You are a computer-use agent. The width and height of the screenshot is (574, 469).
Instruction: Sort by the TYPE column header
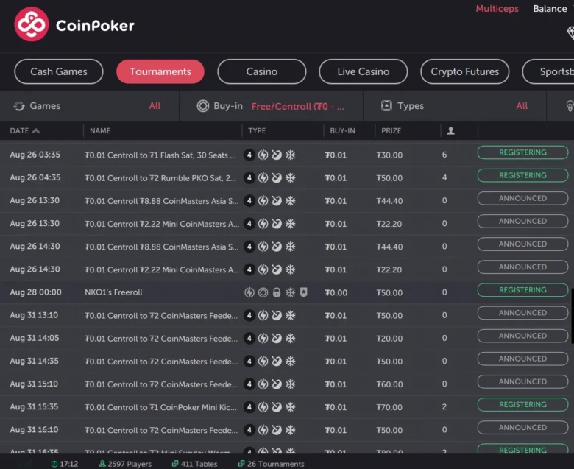pyautogui.click(x=257, y=131)
